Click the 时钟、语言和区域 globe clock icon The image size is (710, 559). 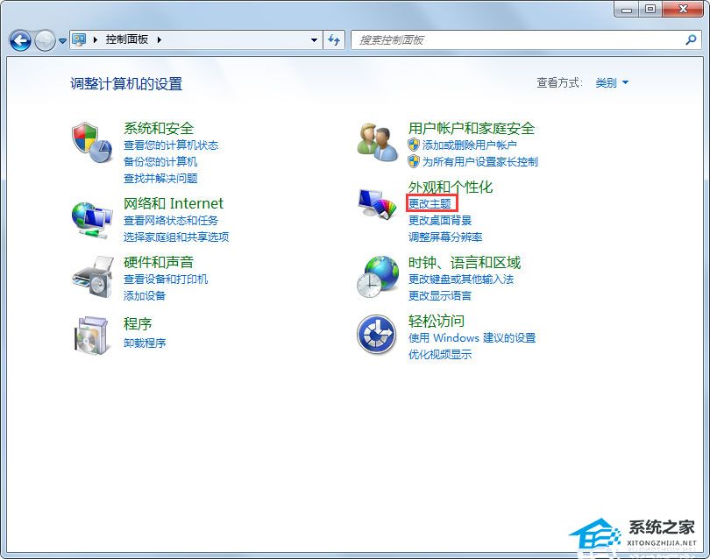tap(378, 277)
